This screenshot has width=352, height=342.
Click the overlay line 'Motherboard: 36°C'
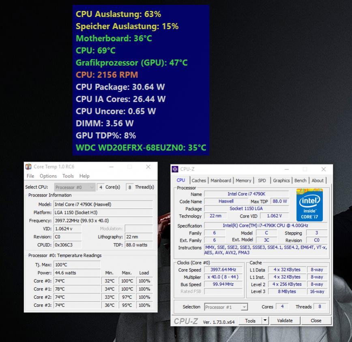114,38
